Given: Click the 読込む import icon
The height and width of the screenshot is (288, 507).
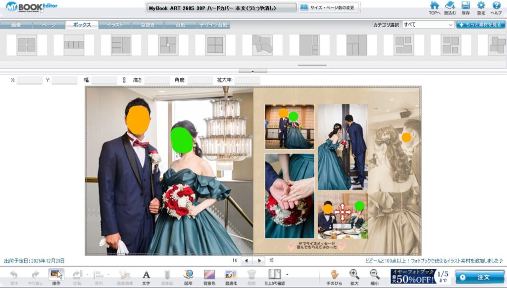Looking at the screenshot, I should point(450,8).
